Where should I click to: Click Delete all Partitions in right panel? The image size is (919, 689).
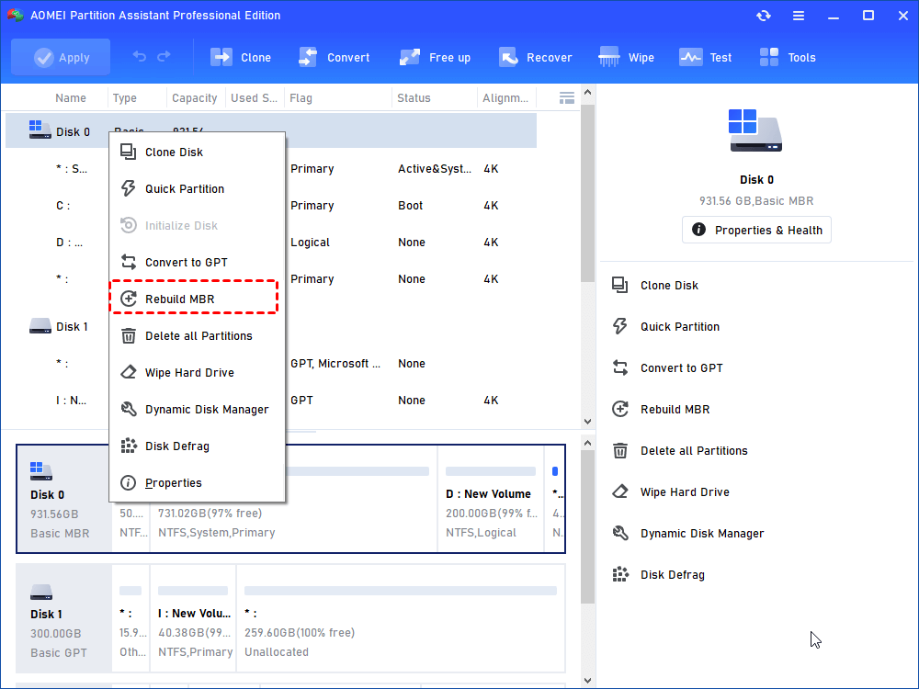[x=694, y=450]
